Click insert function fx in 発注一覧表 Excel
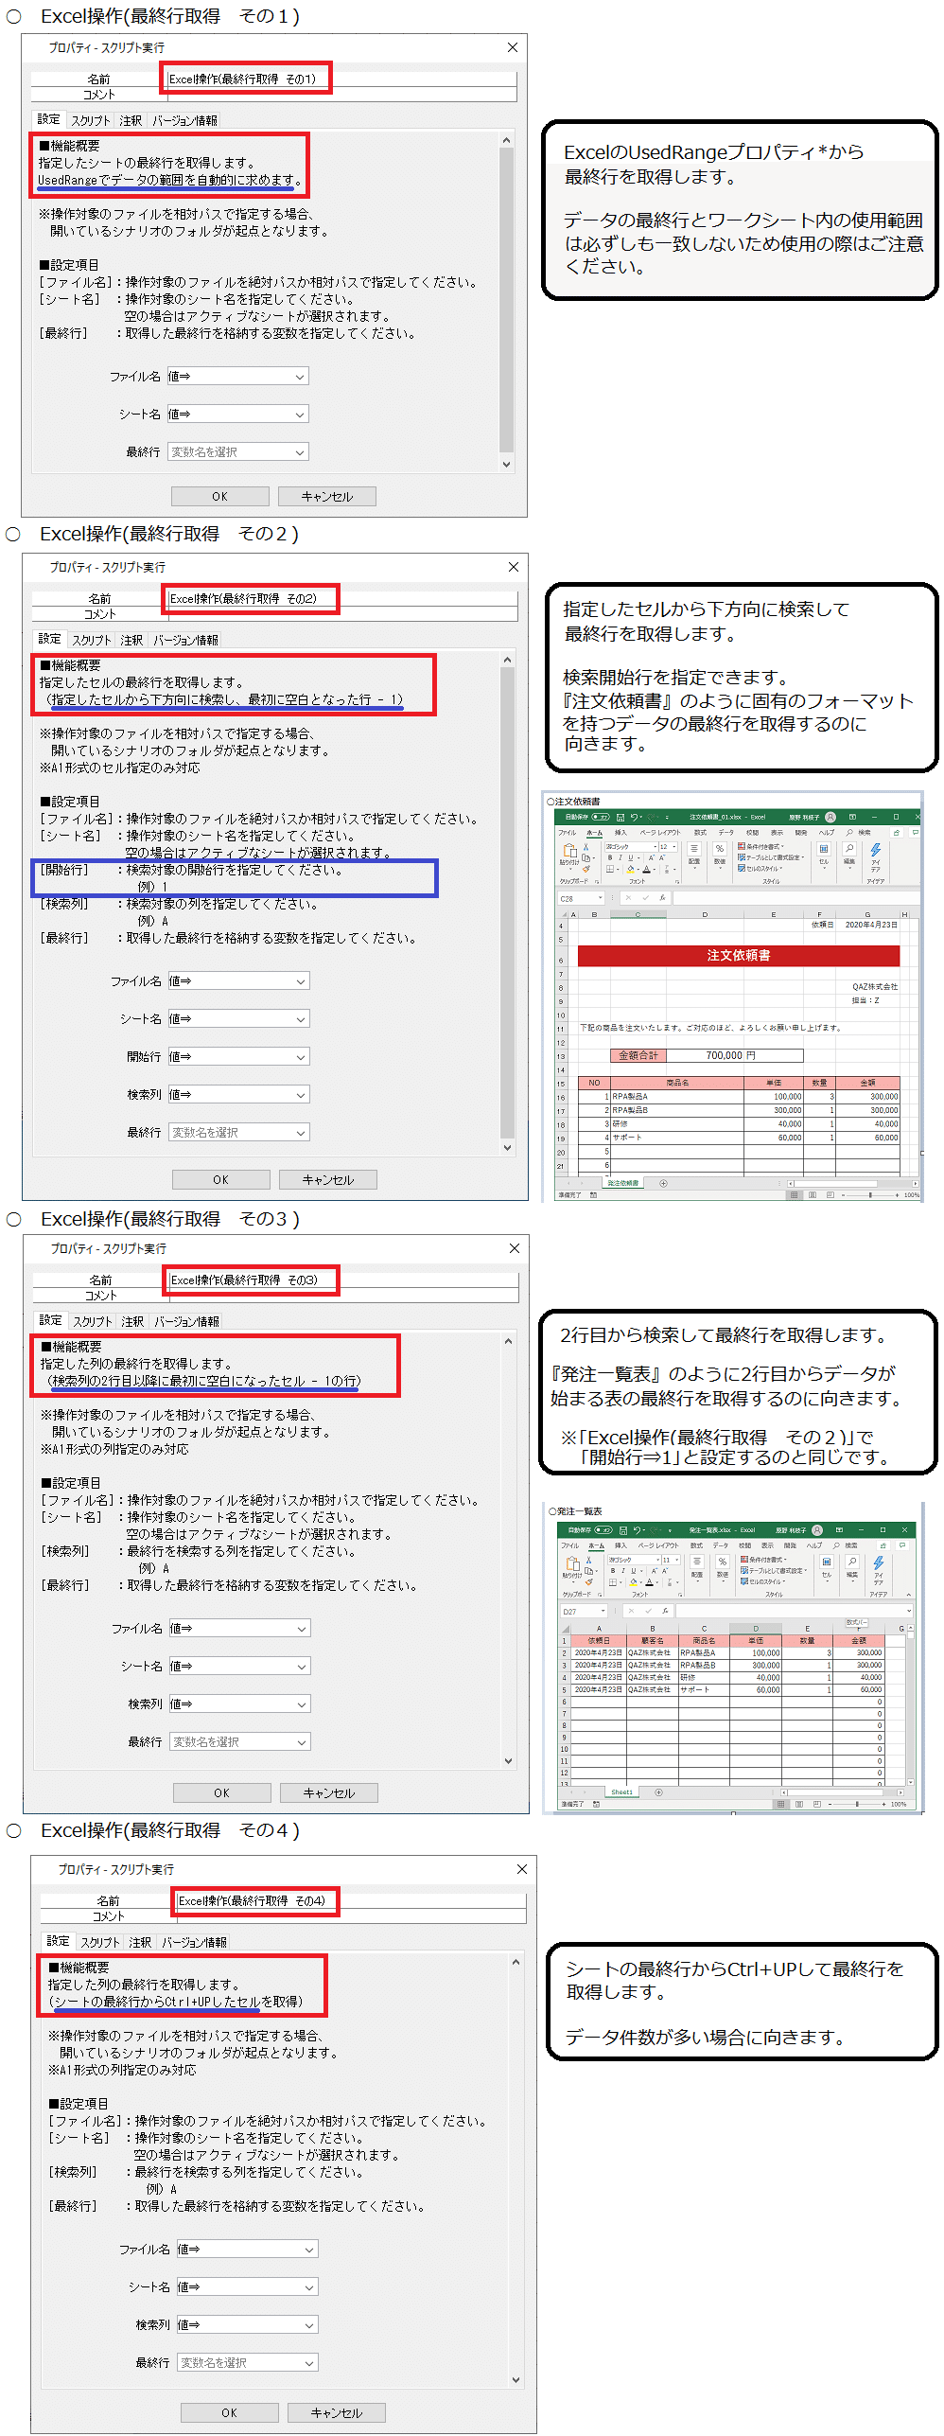The height and width of the screenshot is (2436, 944). coord(665,1611)
